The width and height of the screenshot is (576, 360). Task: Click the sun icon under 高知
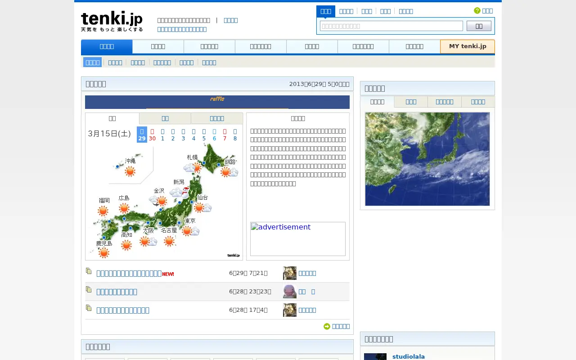pyautogui.click(x=126, y=245)
